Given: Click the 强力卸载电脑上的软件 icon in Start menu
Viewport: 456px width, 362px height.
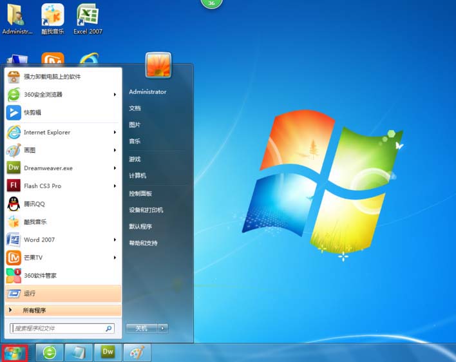Looking at the screenshot, I should tap(14, 77).
